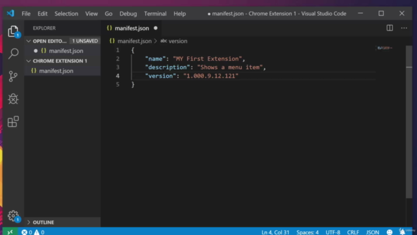Expand the Outline section
Screen dimensions: 417x235
29,222
